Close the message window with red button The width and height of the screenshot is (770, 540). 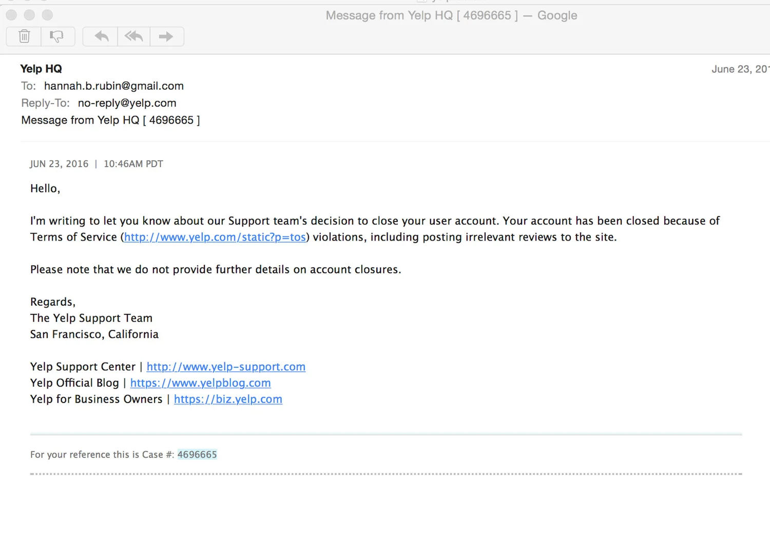coord(11,15)
